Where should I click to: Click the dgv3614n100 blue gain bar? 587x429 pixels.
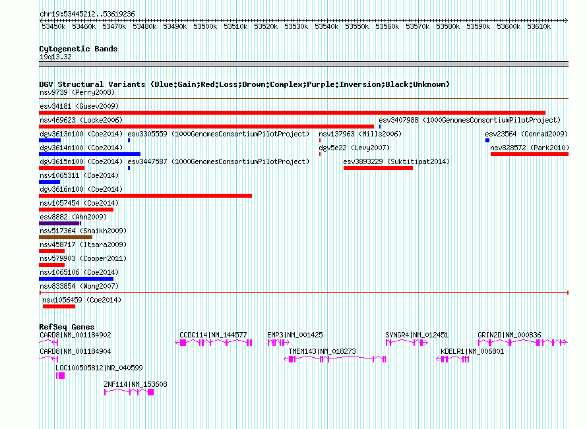(x=90, y=154)
